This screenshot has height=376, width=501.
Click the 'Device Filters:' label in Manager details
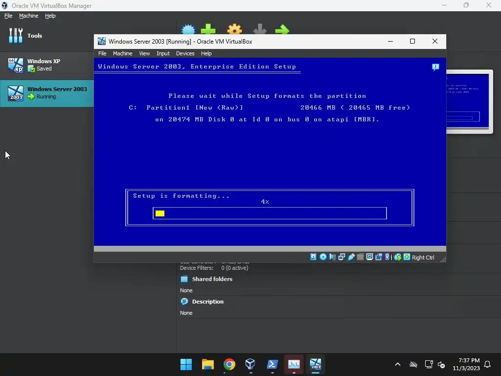tap(197, 268)
